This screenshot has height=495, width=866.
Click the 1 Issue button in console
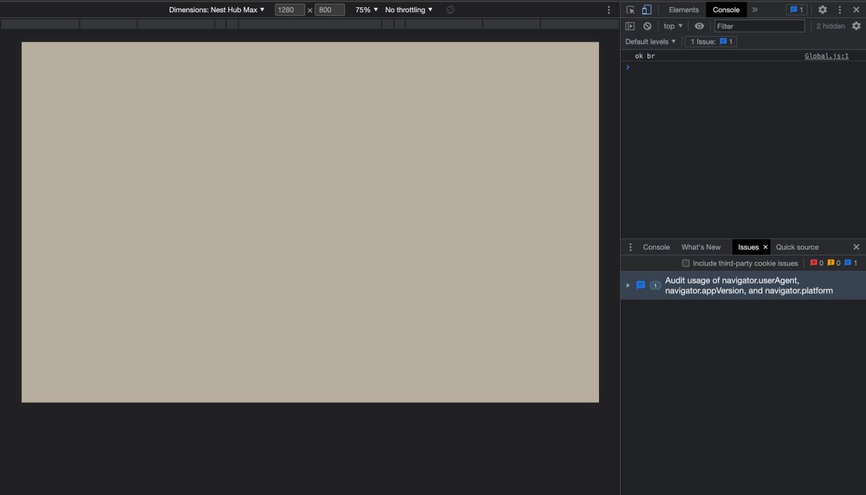711,42
